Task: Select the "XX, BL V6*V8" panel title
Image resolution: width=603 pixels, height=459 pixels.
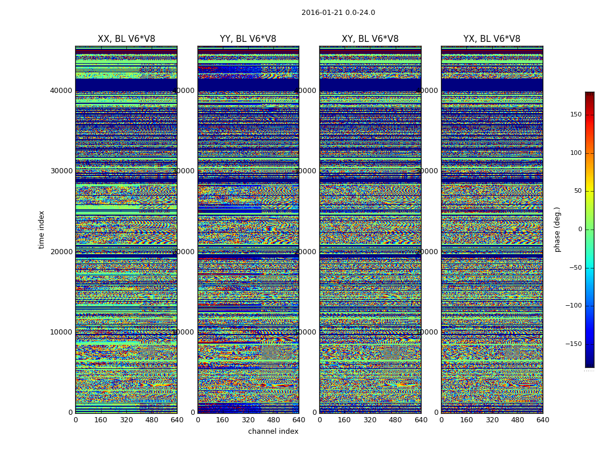Action: 126,39
